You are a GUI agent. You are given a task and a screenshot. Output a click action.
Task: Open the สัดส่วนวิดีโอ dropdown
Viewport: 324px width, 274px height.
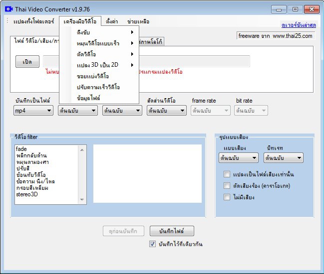[x=167, y=111]
